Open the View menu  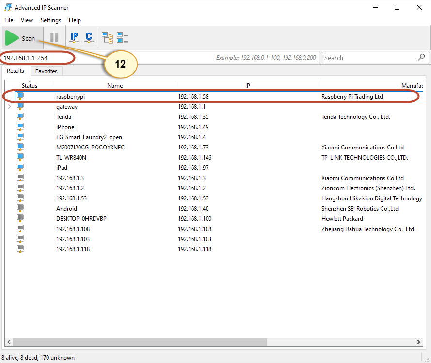click(27, 20)
